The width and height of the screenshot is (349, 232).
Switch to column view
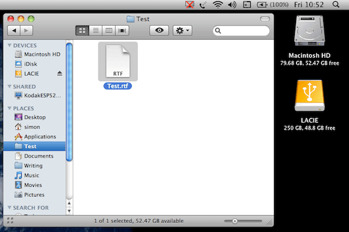click(x=109, y=31)
